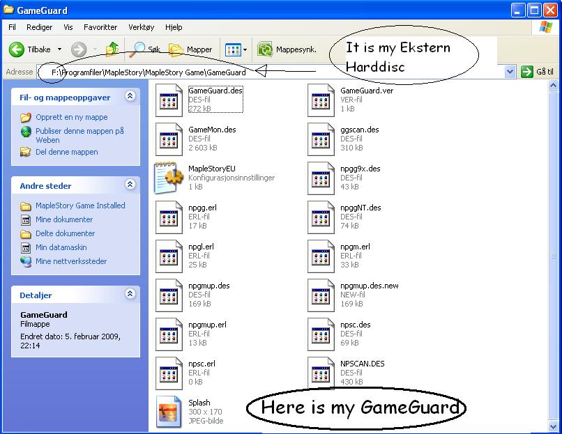Select the npgm.erl file icon
This screenshot has height=434, width=562.
click(x=321, y=256)
